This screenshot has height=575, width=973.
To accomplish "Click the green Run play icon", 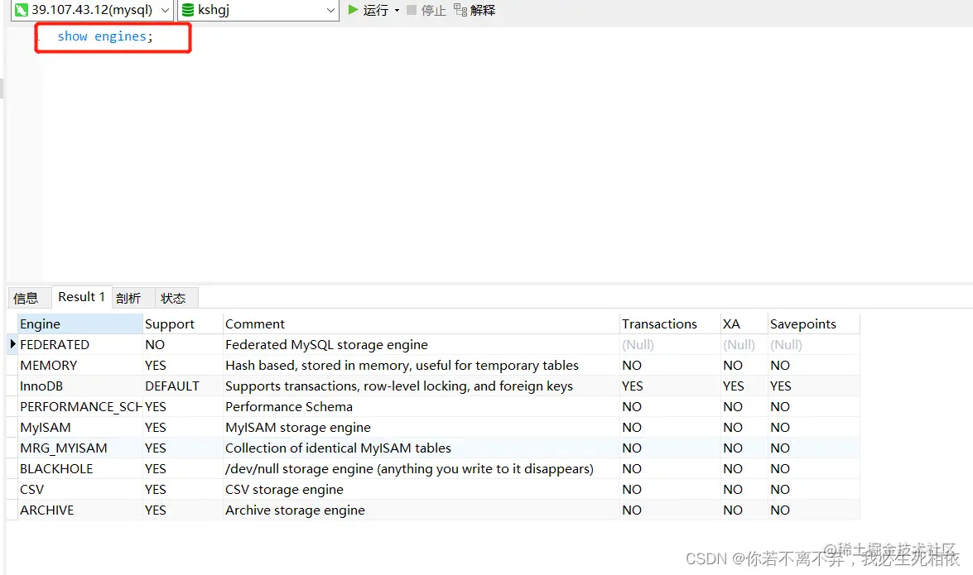I will point(353,10).
